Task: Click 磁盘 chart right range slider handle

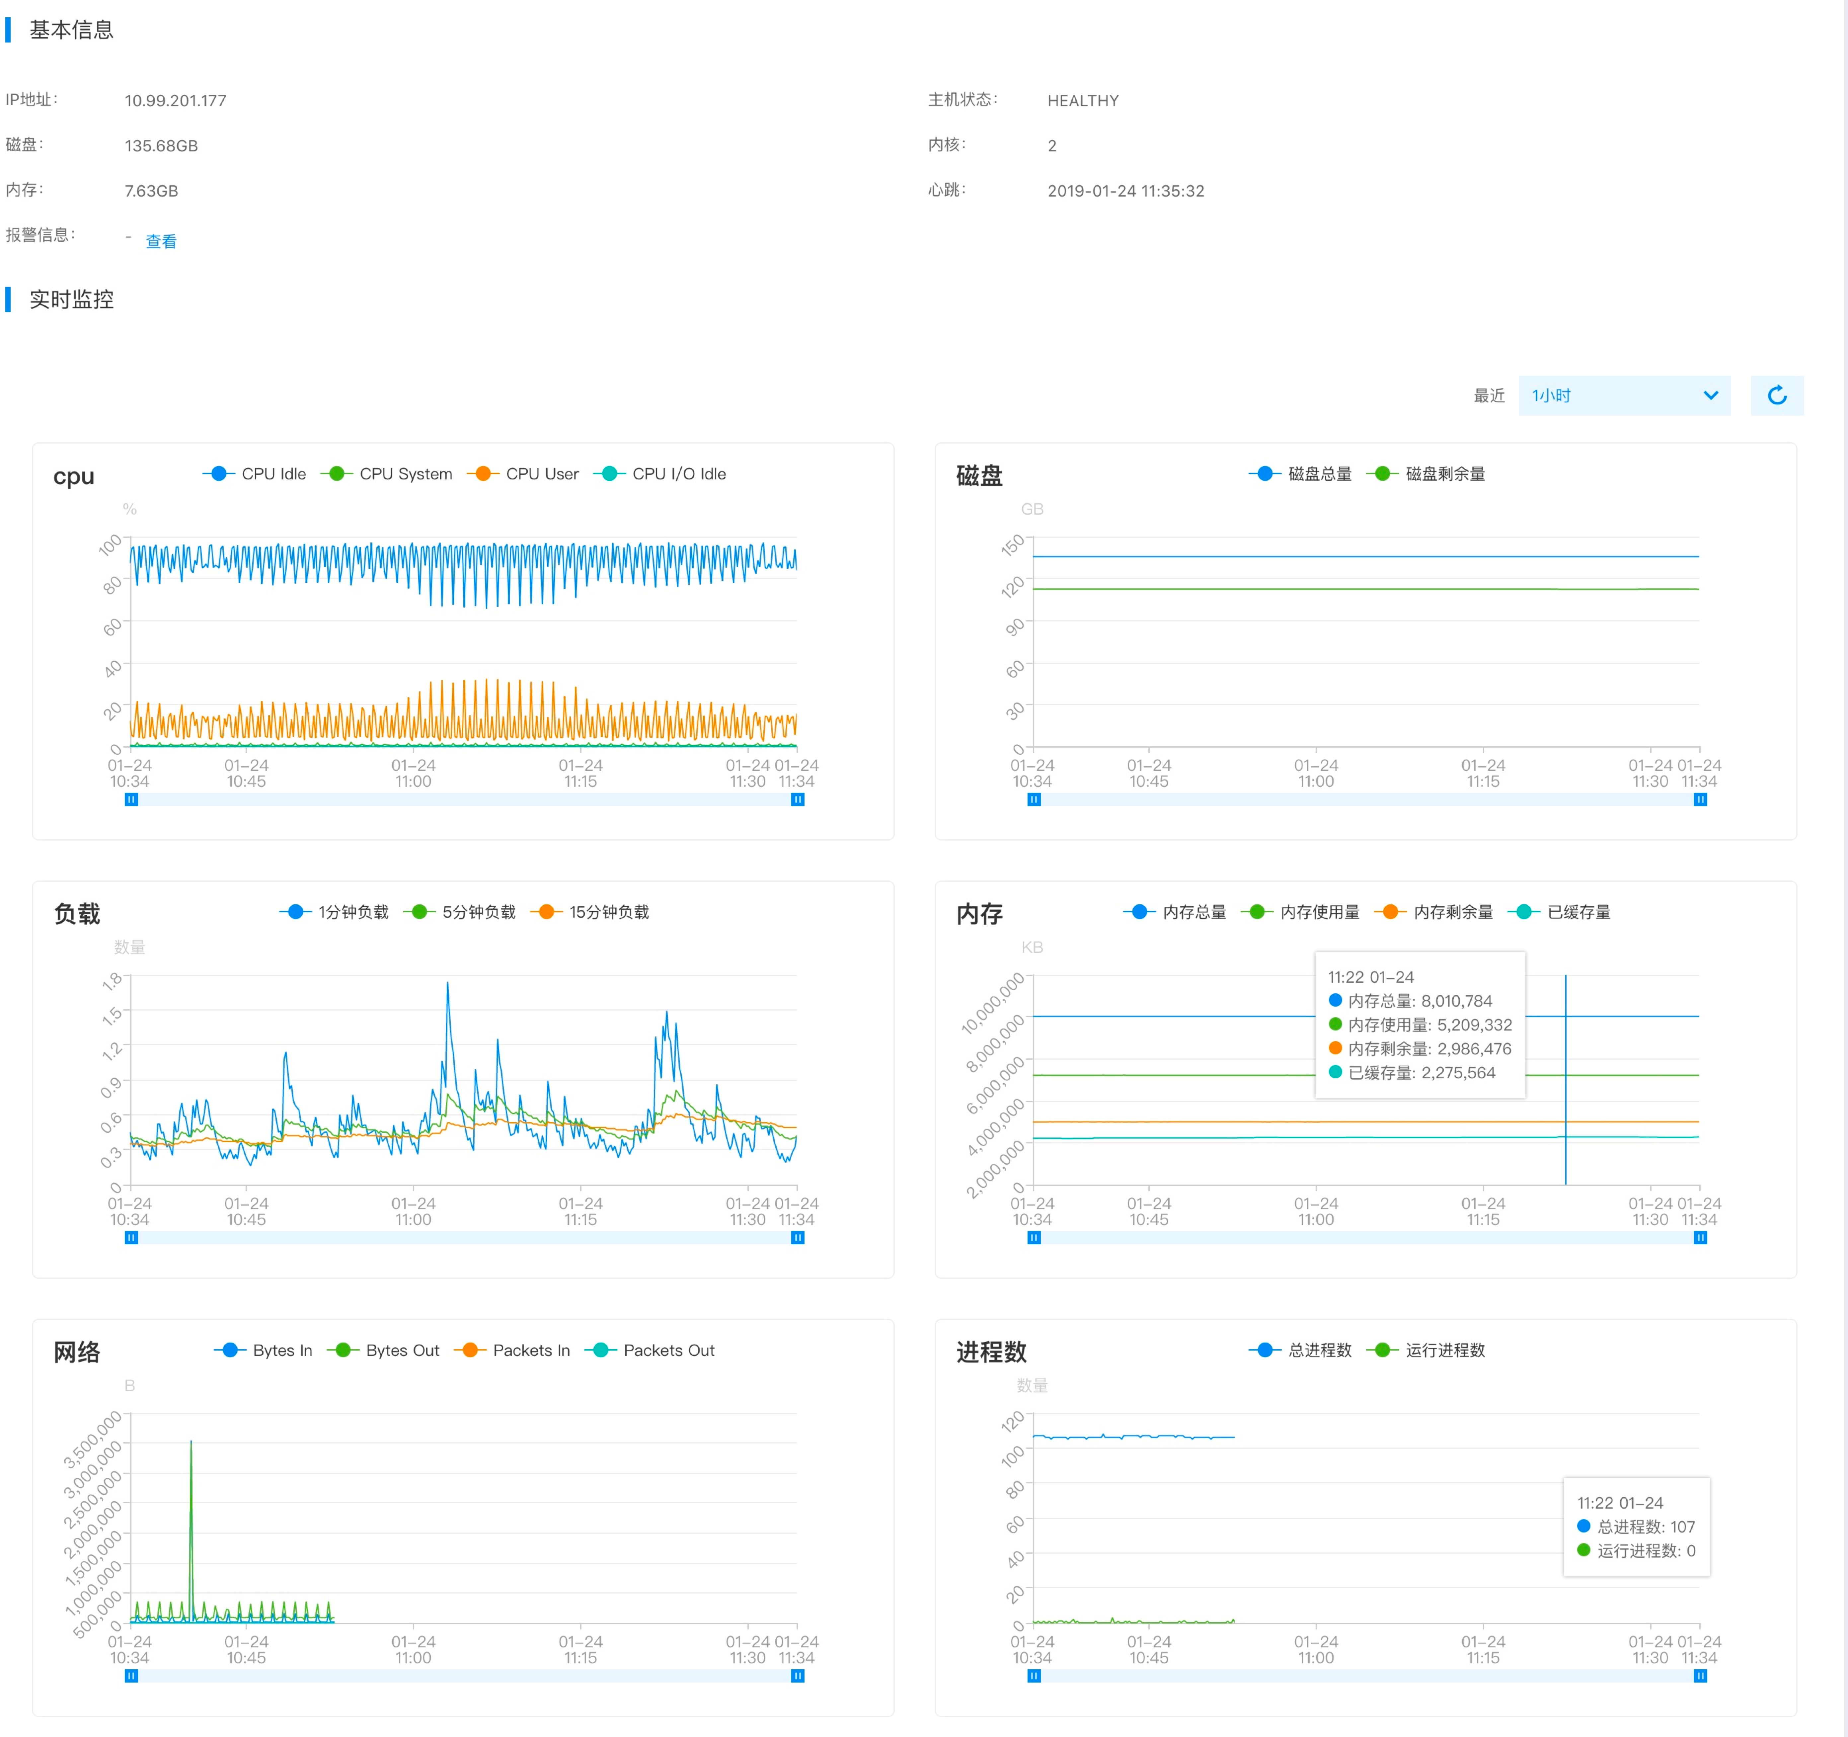Action: point(1700,800)
